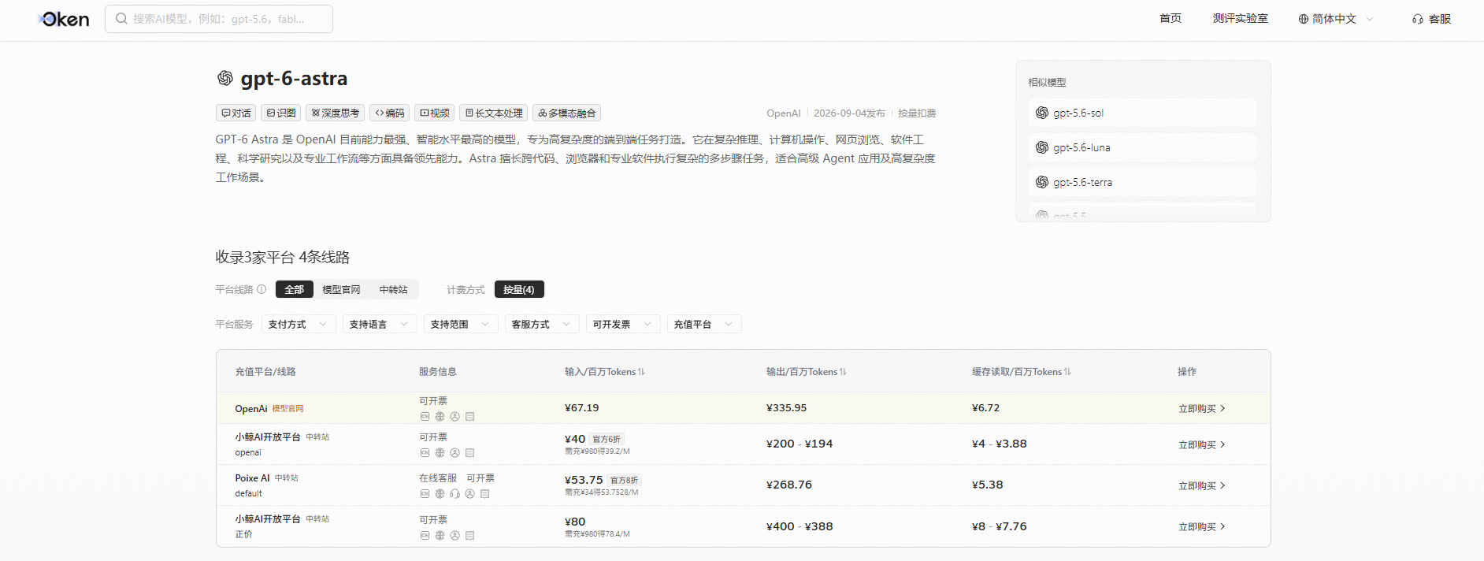The width and height of the screenshot is (1484, 561).
Task: Click the 编码 capability tag
Action: point(390,113)
